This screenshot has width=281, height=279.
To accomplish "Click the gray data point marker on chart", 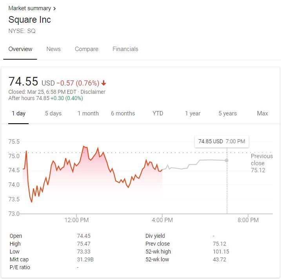I will click(227, 160).
